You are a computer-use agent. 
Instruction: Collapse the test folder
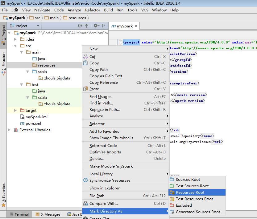(x=22, y=85)
